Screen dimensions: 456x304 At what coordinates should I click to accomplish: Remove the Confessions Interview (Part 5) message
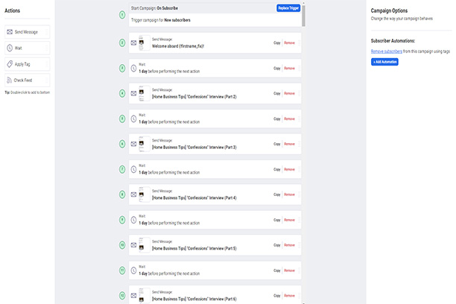pos(289,246)
